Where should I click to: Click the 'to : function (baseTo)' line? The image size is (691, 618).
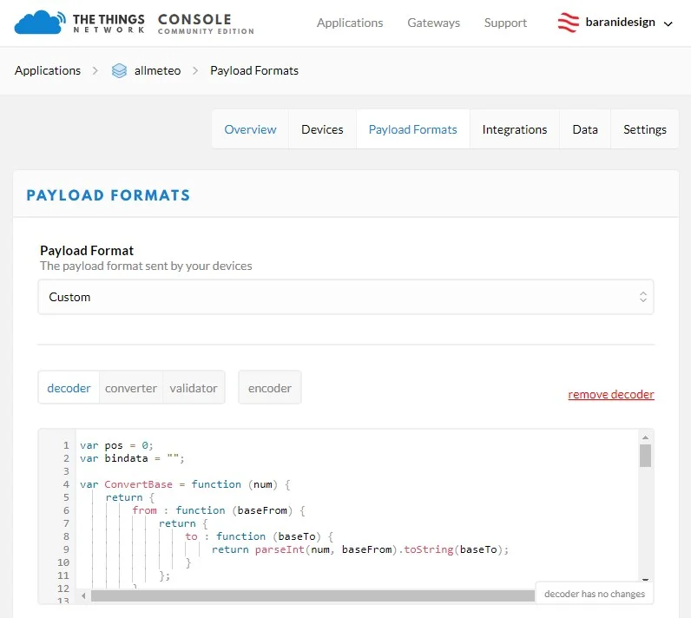coord(259,536)
